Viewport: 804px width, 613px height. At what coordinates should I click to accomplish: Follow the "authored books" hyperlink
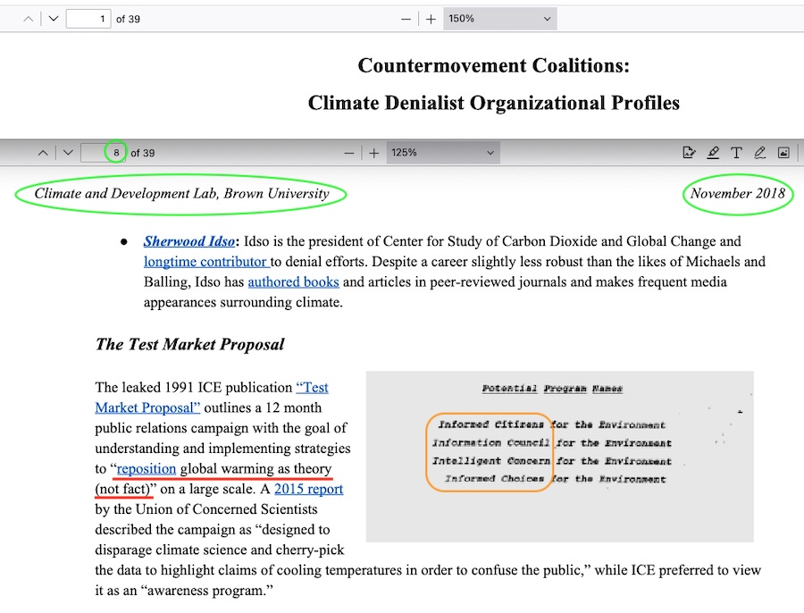[293, 282]
